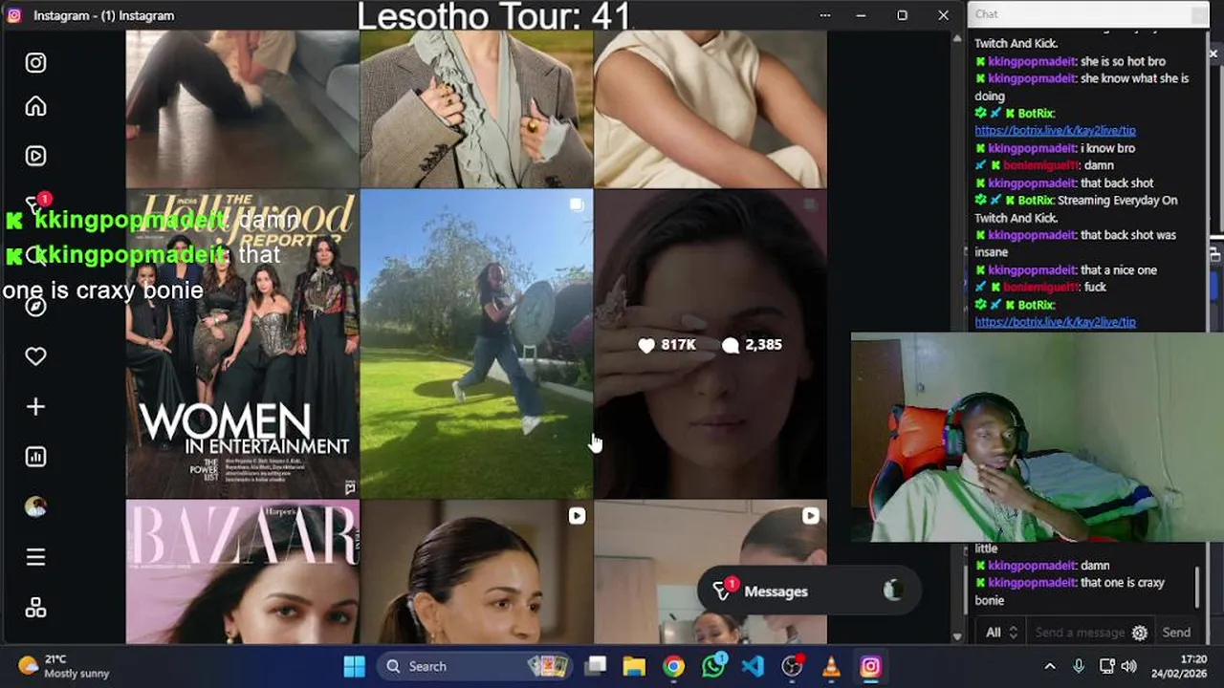Open chat settings gear icon

1139,633
